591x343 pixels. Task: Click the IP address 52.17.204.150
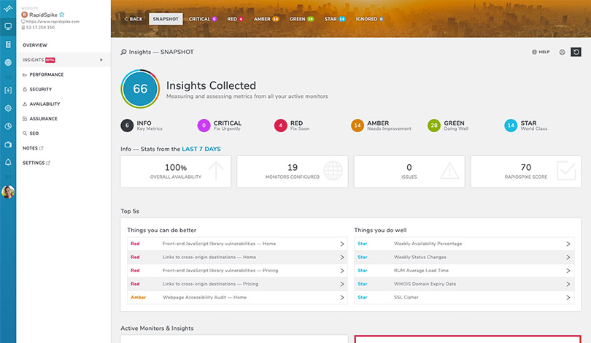[40, 28]
